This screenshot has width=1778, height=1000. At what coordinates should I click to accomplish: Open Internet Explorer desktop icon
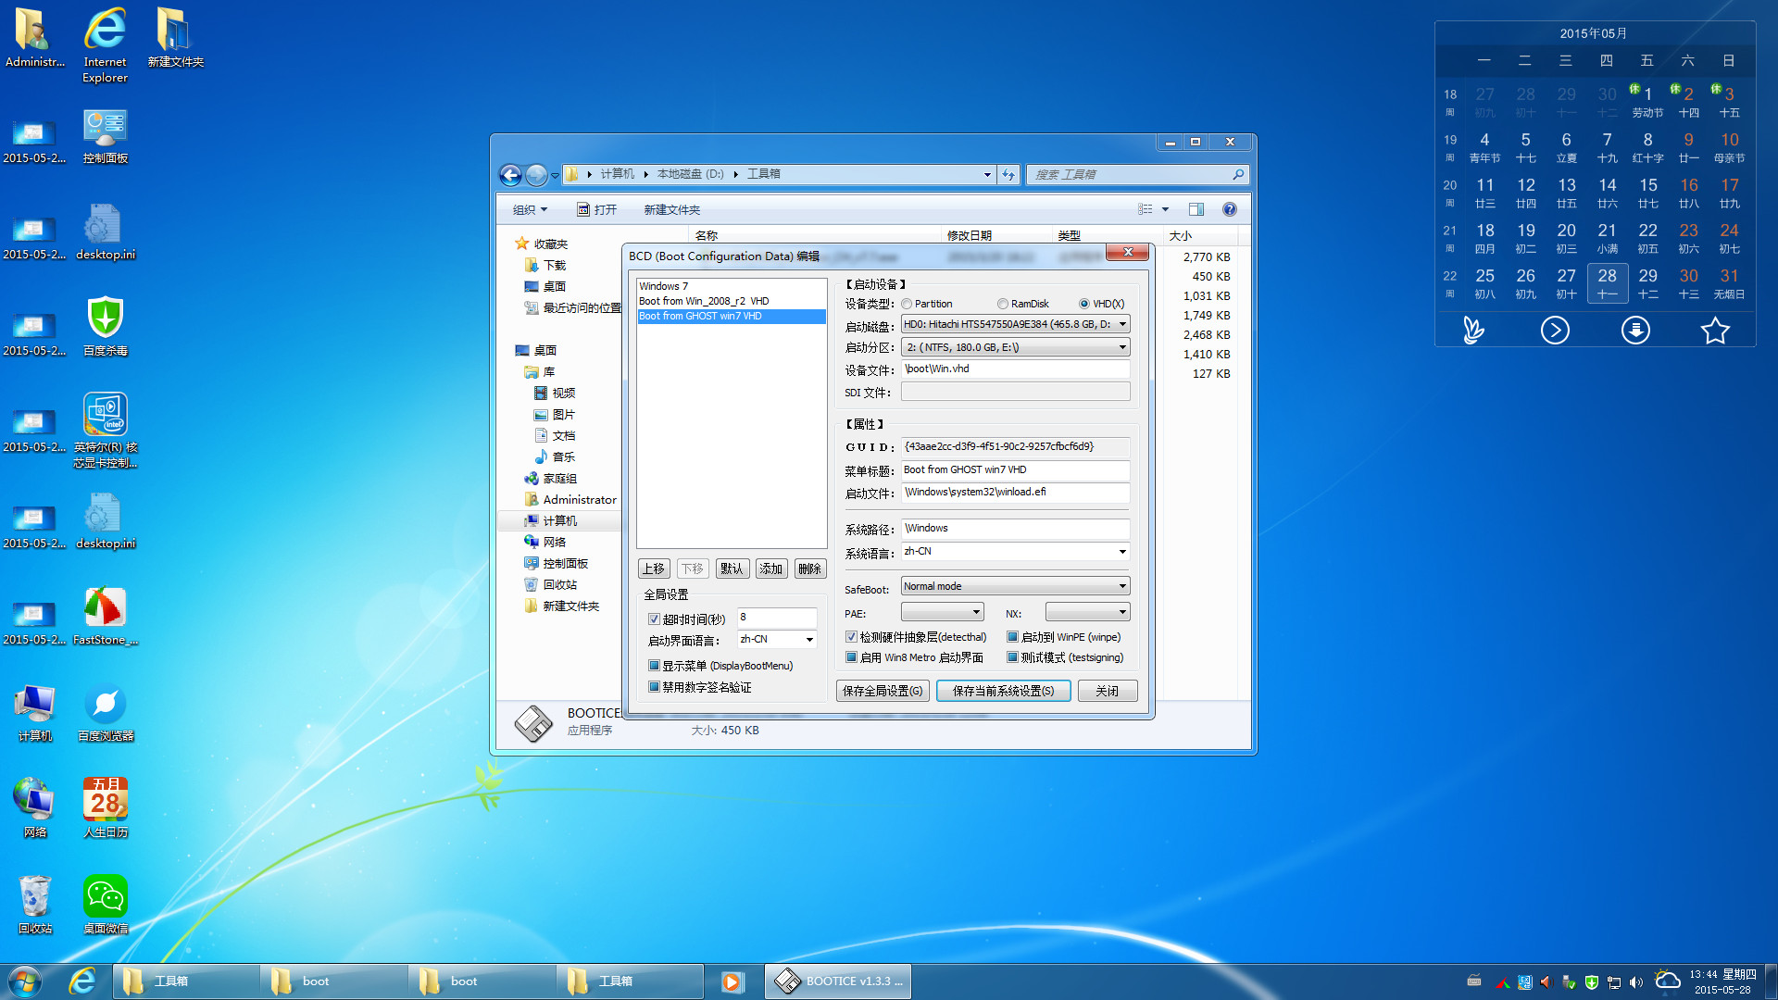(105, 44)
